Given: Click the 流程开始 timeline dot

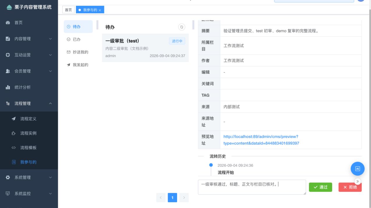Looking at the screenshot, I should 211,165.
